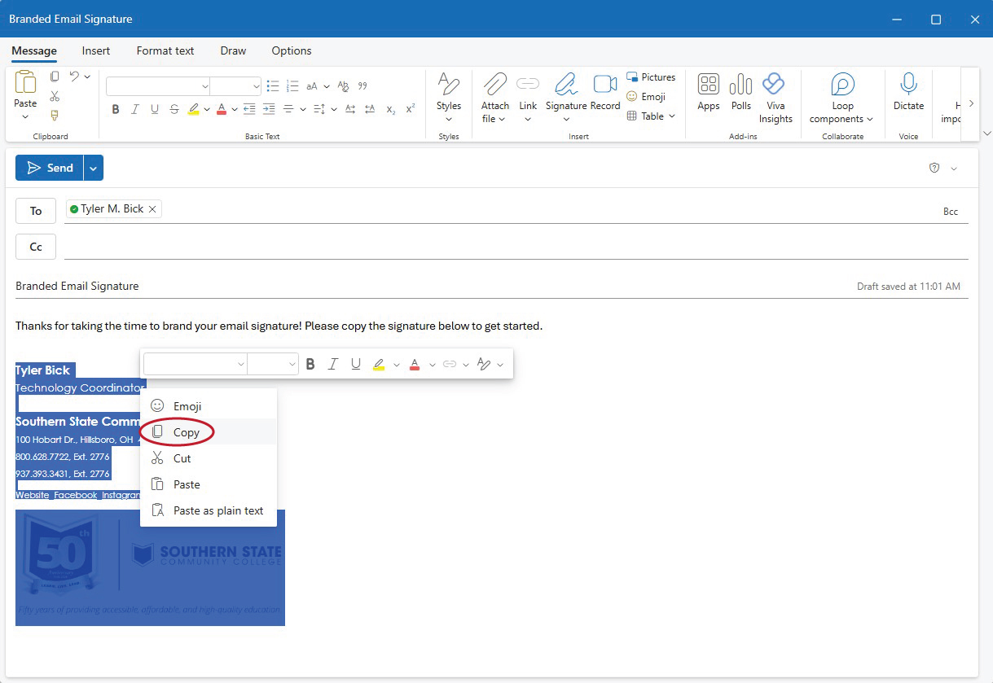The height and width of the screenshot is (683, 993).
Task: Open the Website link in signature
Action: coord(33,495)
